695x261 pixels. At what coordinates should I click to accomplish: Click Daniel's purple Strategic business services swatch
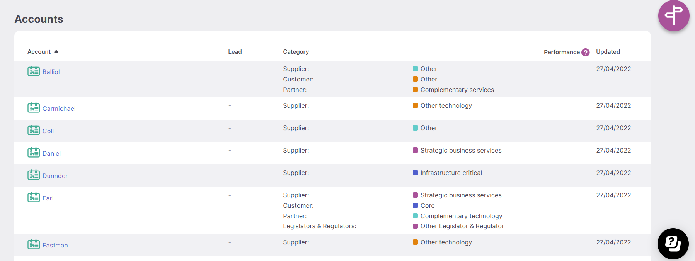point(415,150)
